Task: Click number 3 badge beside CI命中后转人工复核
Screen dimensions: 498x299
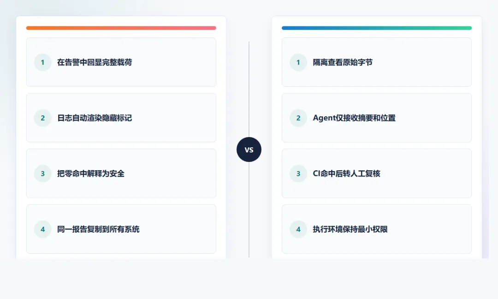Action: coord(298,173)
